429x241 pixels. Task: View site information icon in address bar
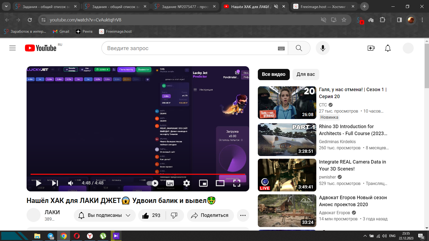(x=43, y=20)
